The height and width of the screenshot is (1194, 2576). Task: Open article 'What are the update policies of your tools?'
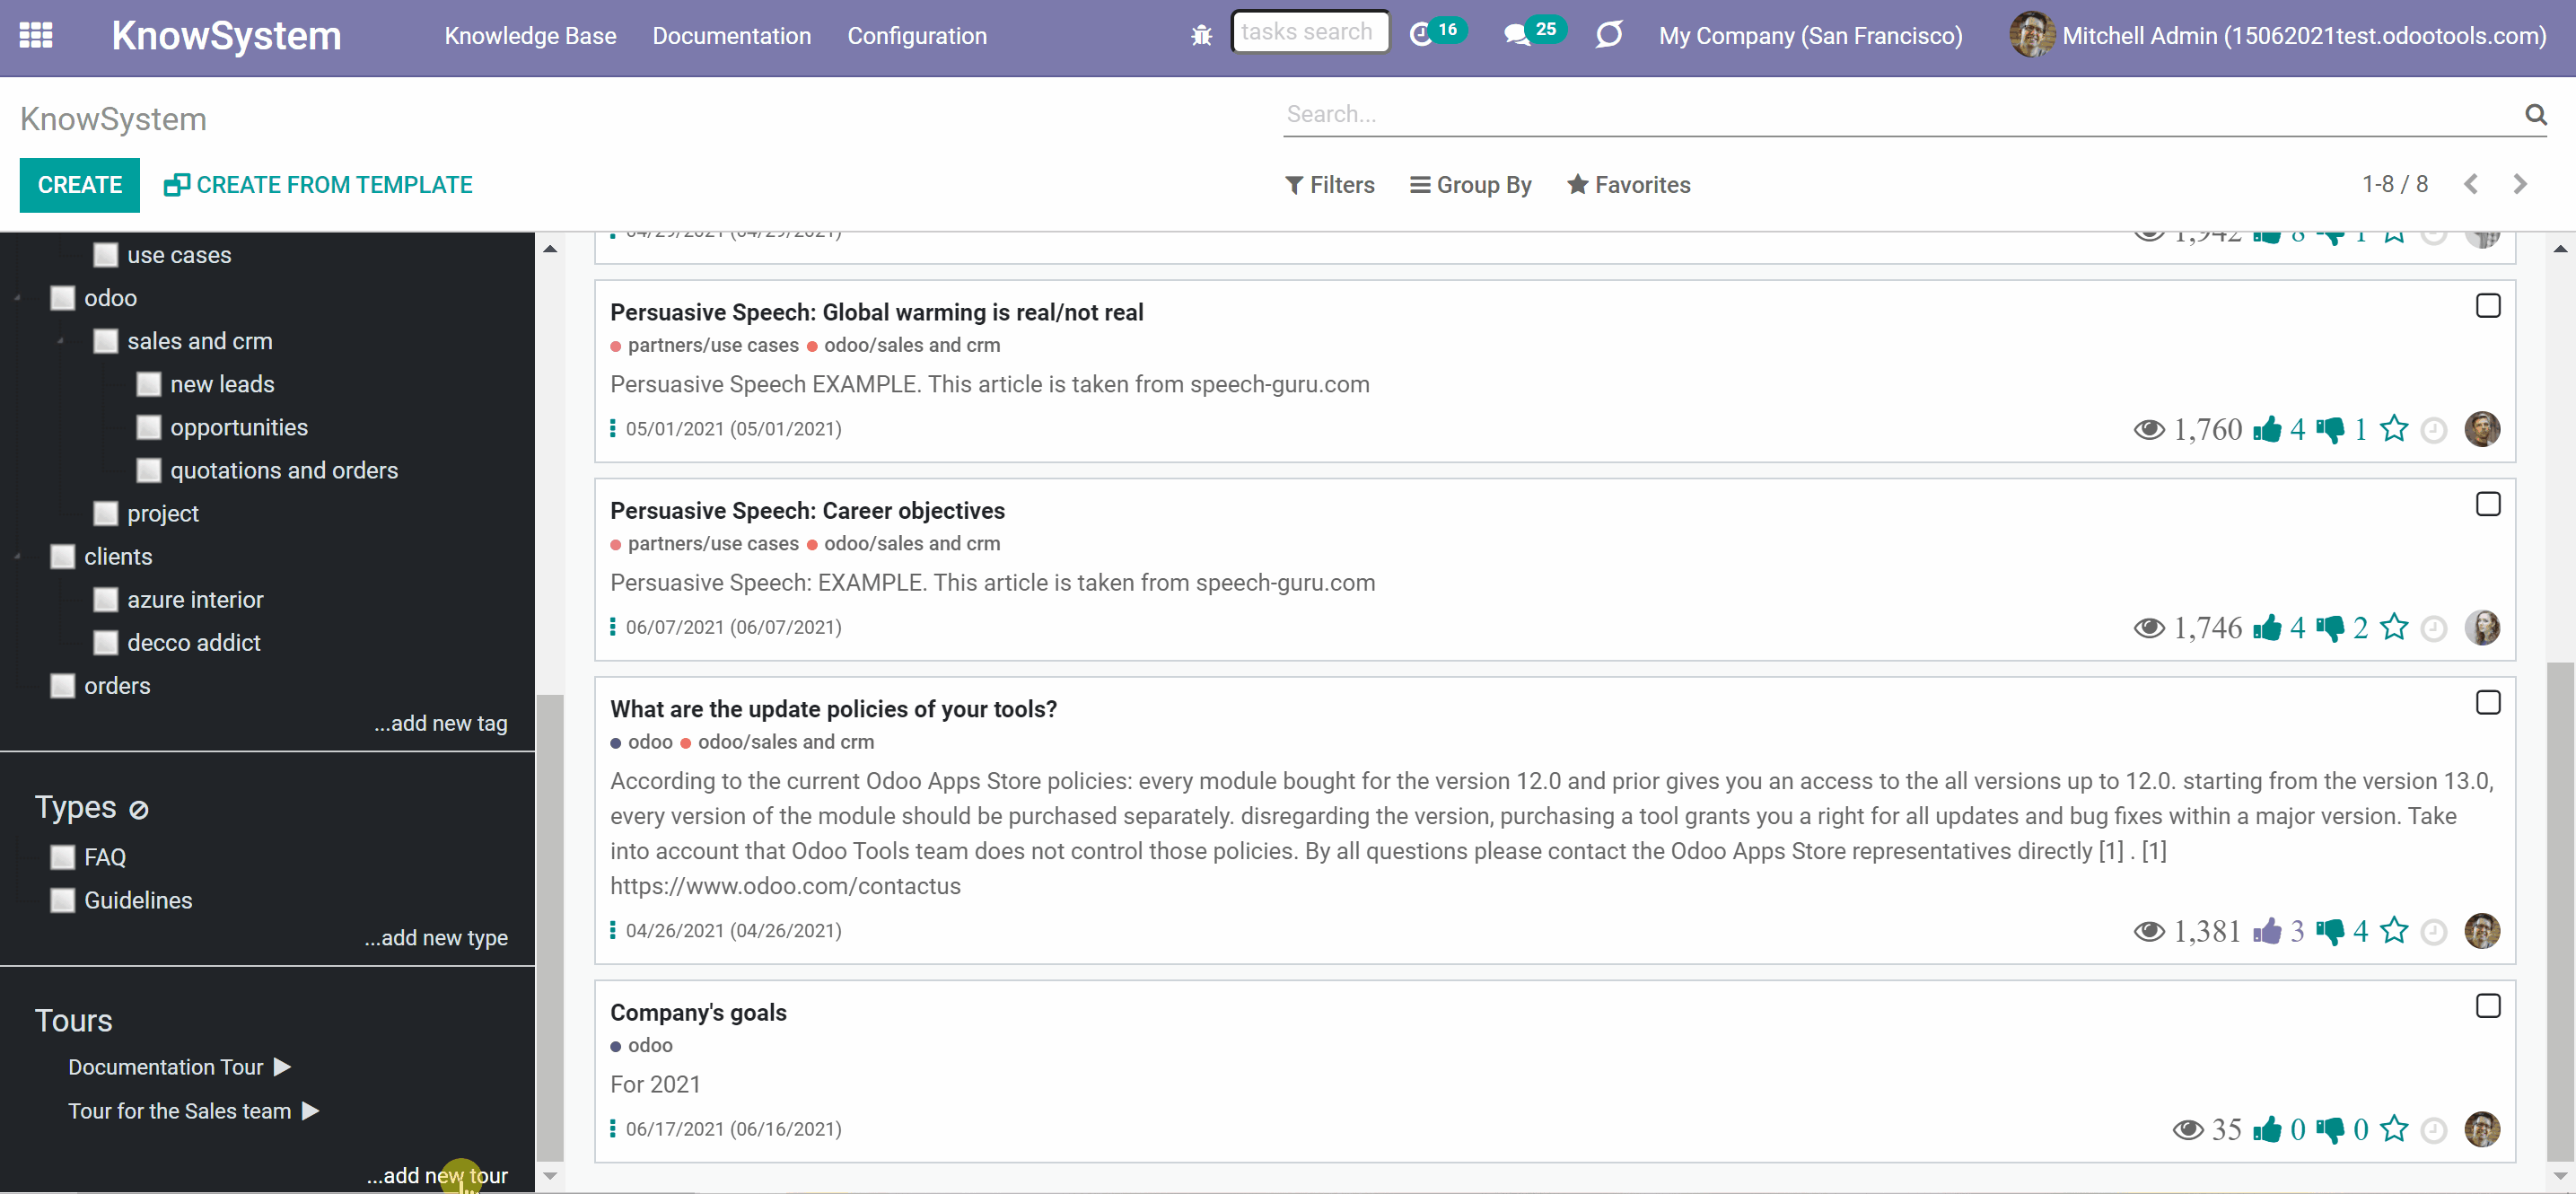point(833,709)
